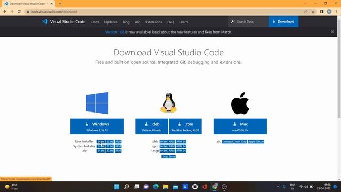Image resolution: width=341 pixels, height=192 pixels.
Task: Open the OBS Studio taskbar icon
Action: (224, 187)
